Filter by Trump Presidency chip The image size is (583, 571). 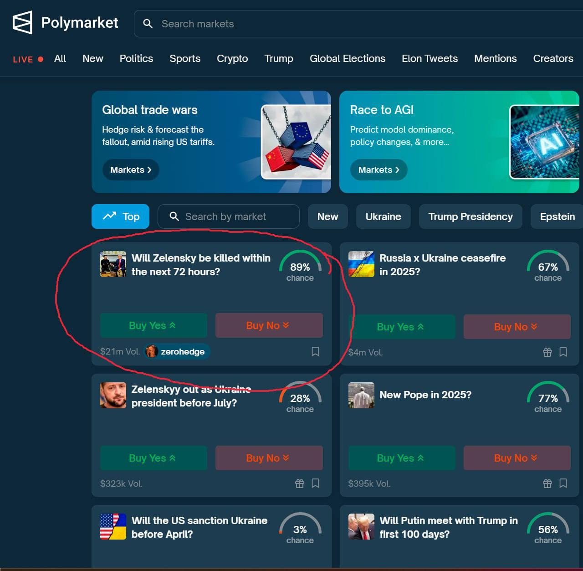tap(470, 216)
